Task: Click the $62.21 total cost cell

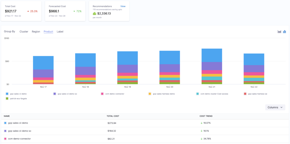Action: 111,139
